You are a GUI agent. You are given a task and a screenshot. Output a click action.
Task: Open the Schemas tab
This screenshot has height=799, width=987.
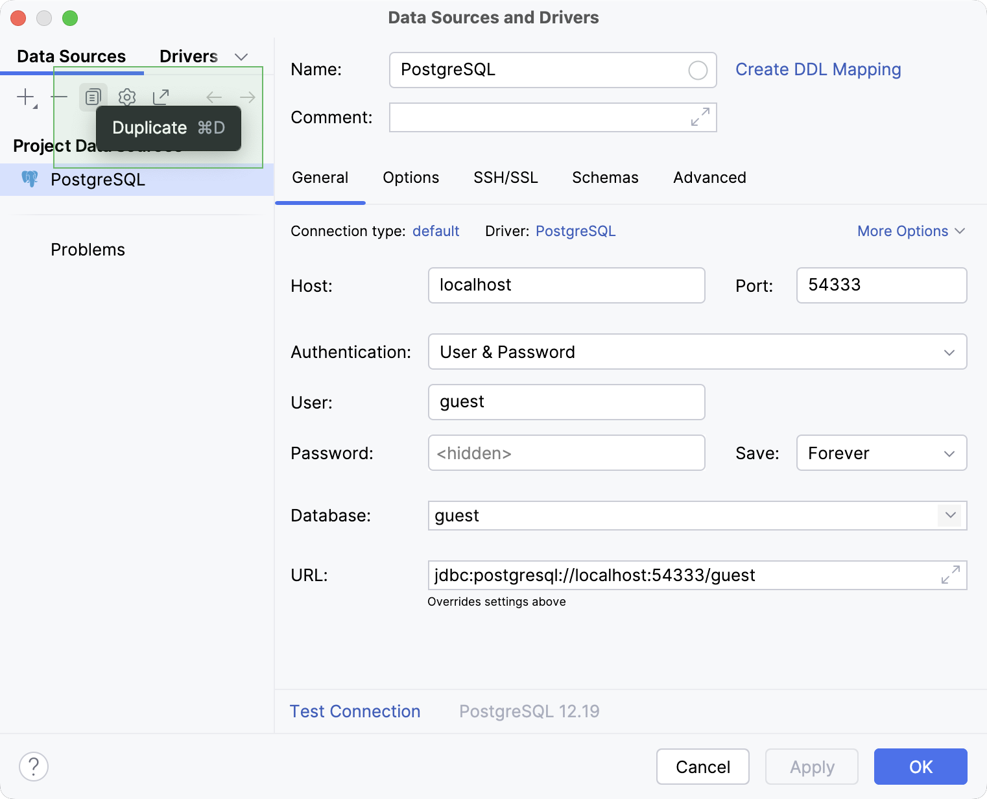pos(604,177)
